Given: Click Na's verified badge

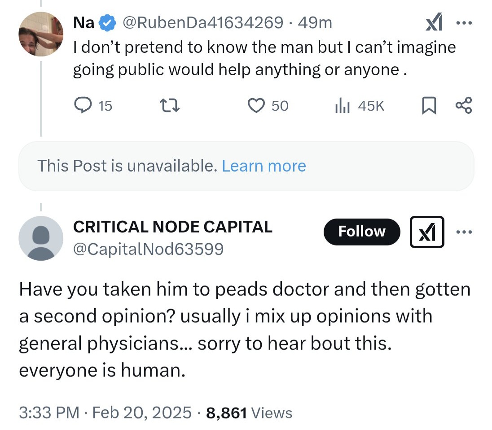Looking at the screenshot, I should (106, 23).
